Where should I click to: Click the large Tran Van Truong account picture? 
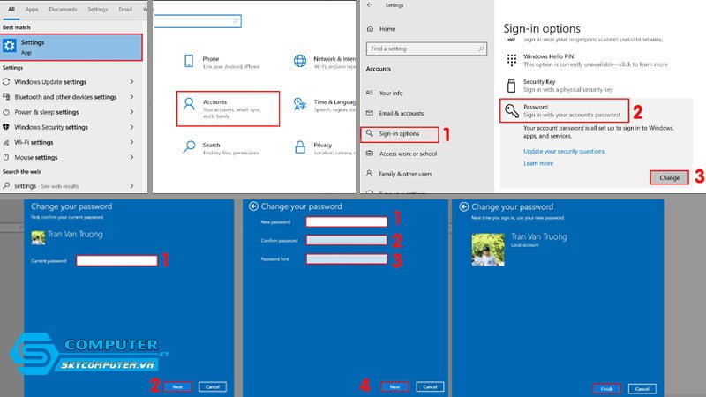[x=488, y=250]
